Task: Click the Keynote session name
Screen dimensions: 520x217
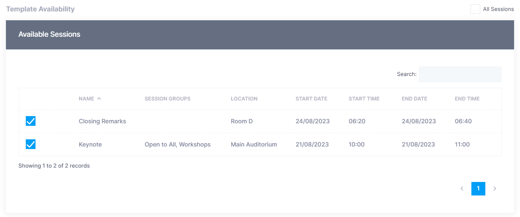Action: coord(90,144)
